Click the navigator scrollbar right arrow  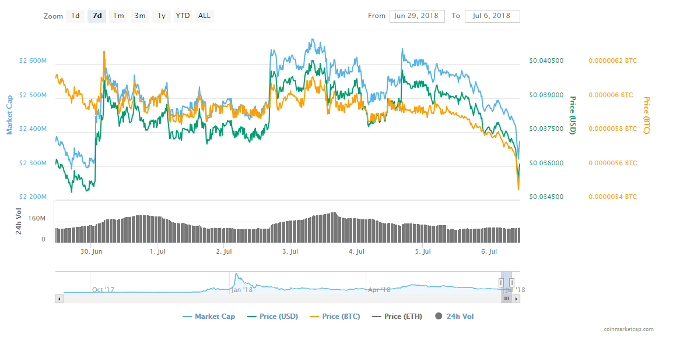click(517, 298)
